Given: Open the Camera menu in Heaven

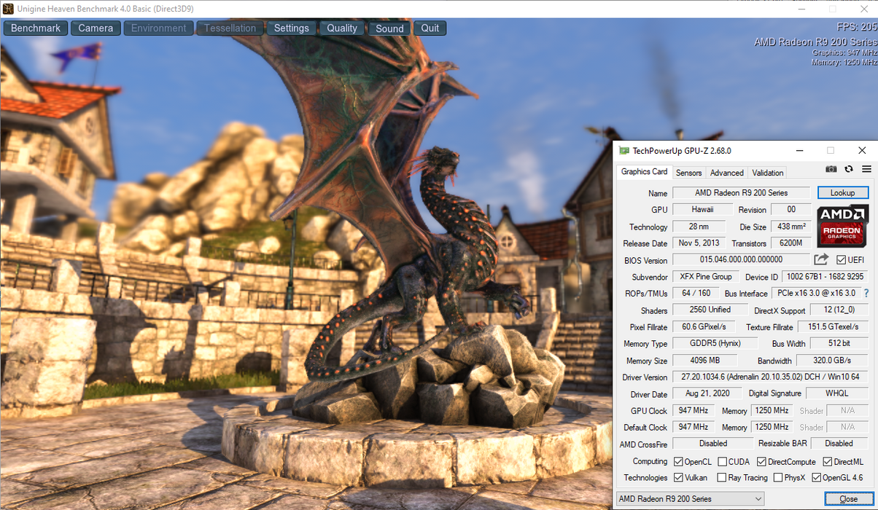Looking at the screenshot, I should 96,28.
